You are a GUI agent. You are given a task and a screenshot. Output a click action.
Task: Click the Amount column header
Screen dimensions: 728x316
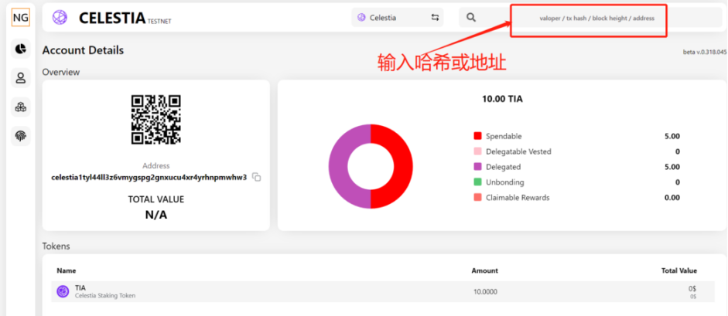(x=484, y=270)
